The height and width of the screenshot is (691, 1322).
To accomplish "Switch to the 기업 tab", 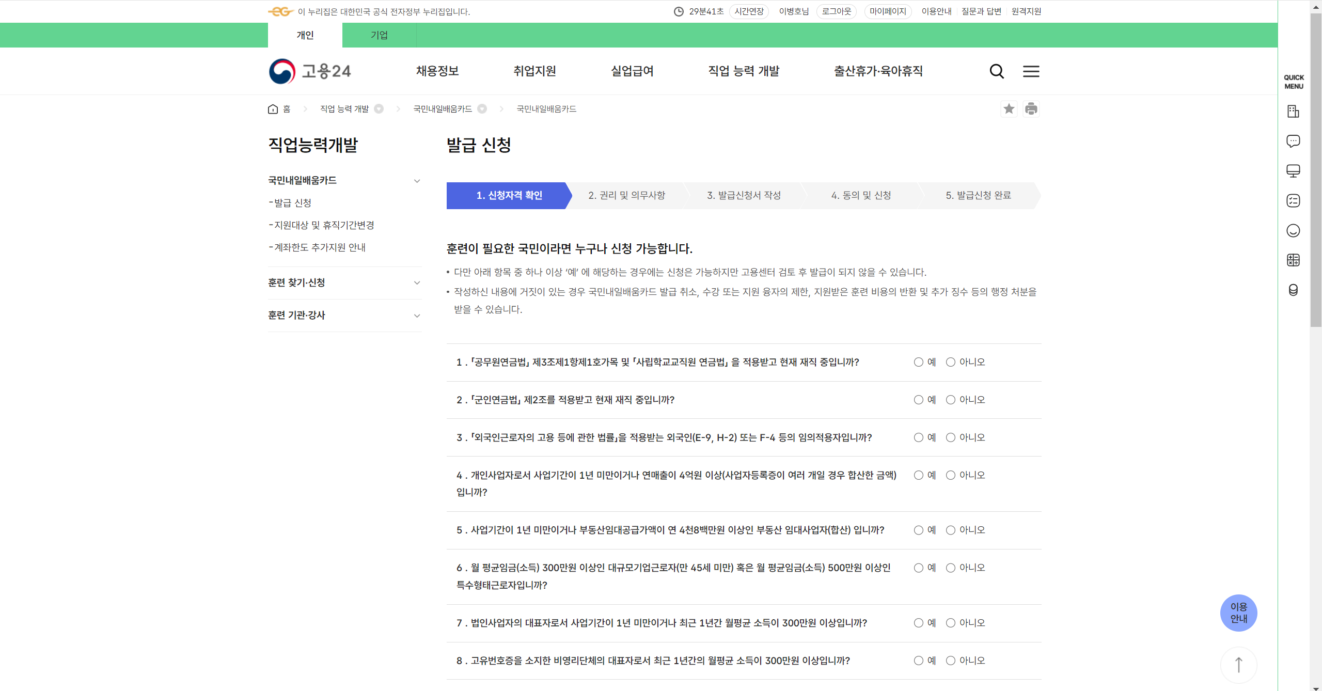I will pos(379,35).
